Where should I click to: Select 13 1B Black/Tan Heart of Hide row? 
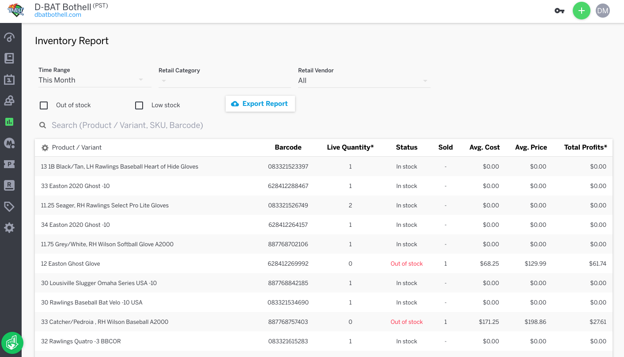click(324, 167)
